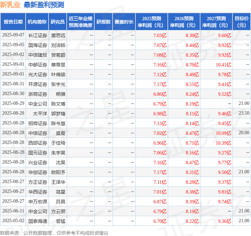Screen dimensions: 251x236
Task: Click the 招商证券 institution cell
Action: (38, 123)
